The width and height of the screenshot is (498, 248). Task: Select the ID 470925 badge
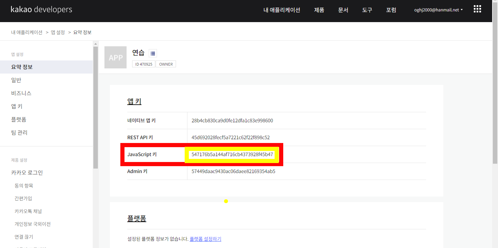[144, 64]
